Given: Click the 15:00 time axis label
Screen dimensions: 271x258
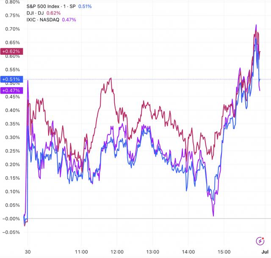Looking at the screenshot, I should (x=224, y=251).
